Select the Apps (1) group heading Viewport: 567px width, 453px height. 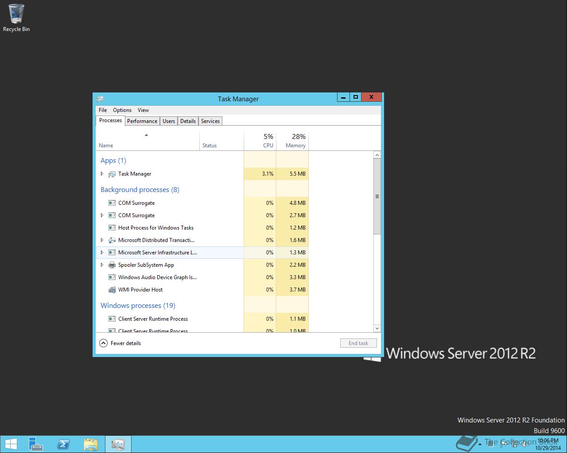(113, 161)
